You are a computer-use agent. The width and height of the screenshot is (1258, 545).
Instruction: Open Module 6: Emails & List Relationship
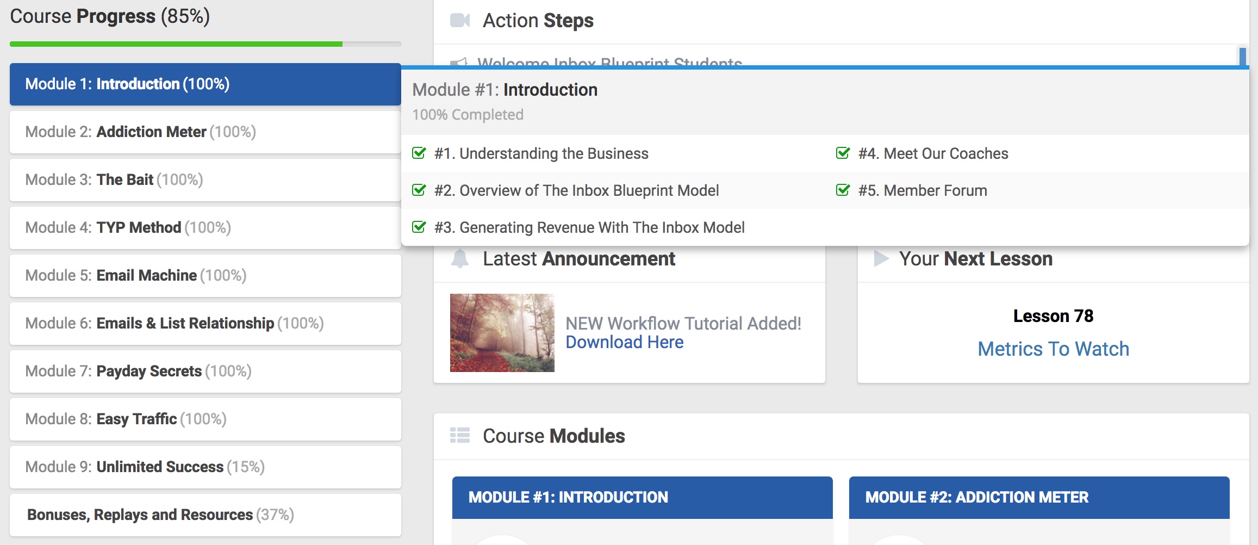pos(205,324)
